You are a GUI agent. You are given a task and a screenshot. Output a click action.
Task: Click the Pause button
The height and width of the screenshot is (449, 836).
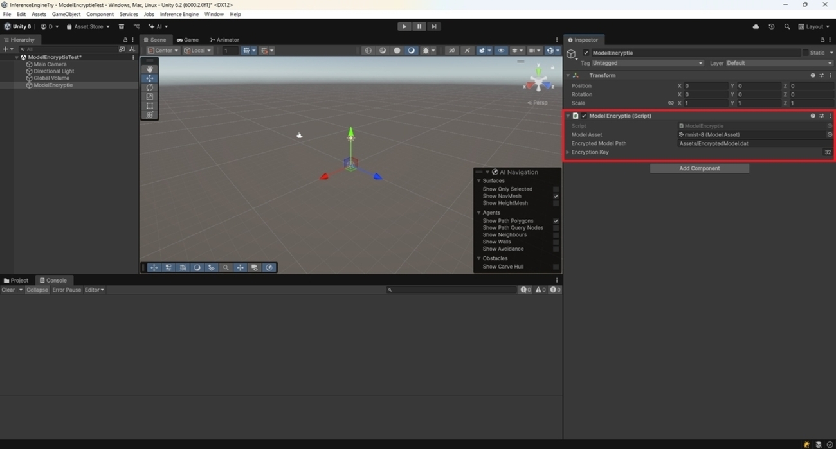point(419,26)
